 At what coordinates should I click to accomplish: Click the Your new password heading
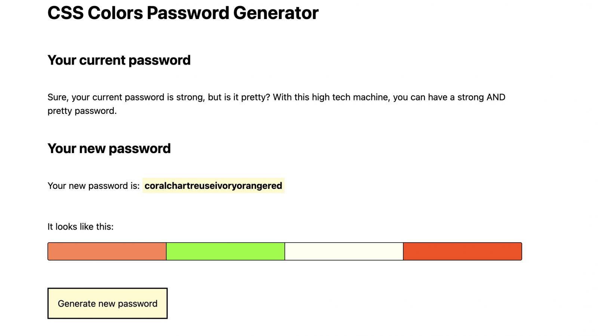(x=109, y=148)
